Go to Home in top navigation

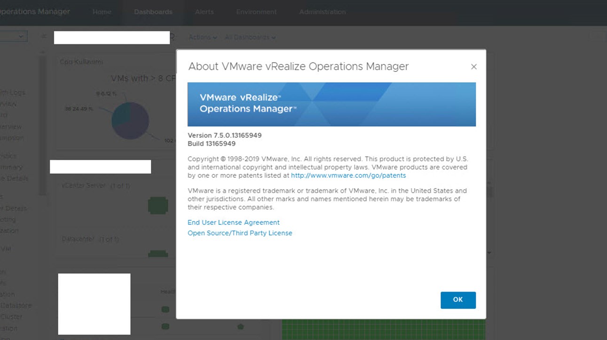pyautogui.click(x=102, y=12)
